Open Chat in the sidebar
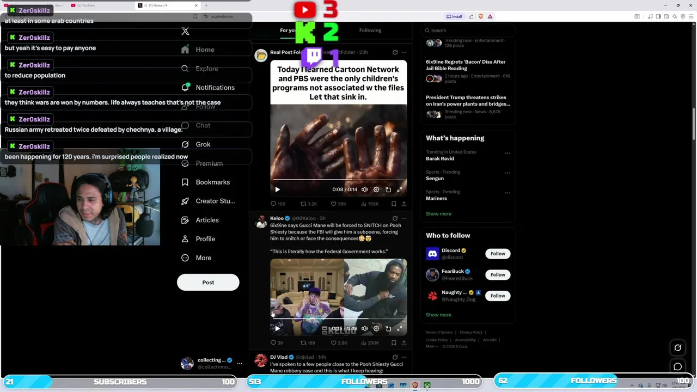The width and height of the screenshot is (697, 392). tap(196, 125)
